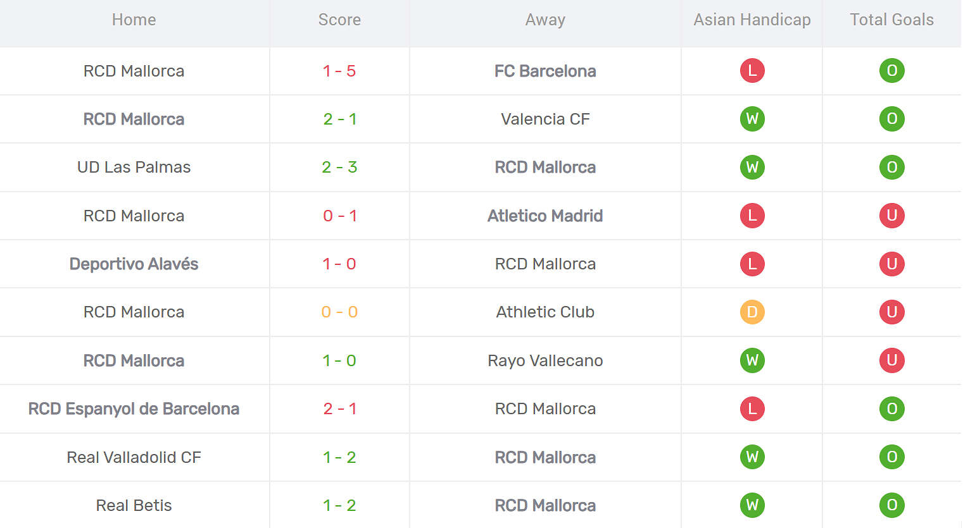Click the Total Goals column header

(891, 20)
